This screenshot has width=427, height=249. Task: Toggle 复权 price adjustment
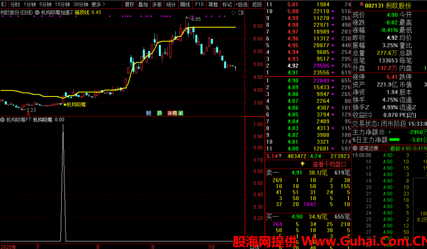[x=130, y=4]
